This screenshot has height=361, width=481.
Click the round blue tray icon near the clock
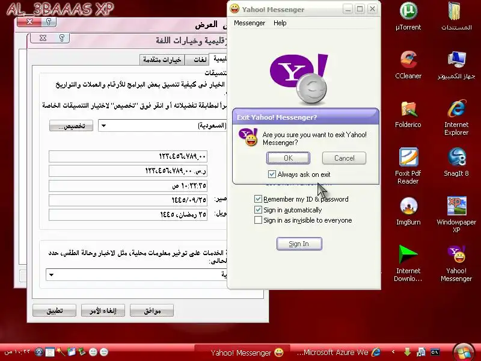38,352
